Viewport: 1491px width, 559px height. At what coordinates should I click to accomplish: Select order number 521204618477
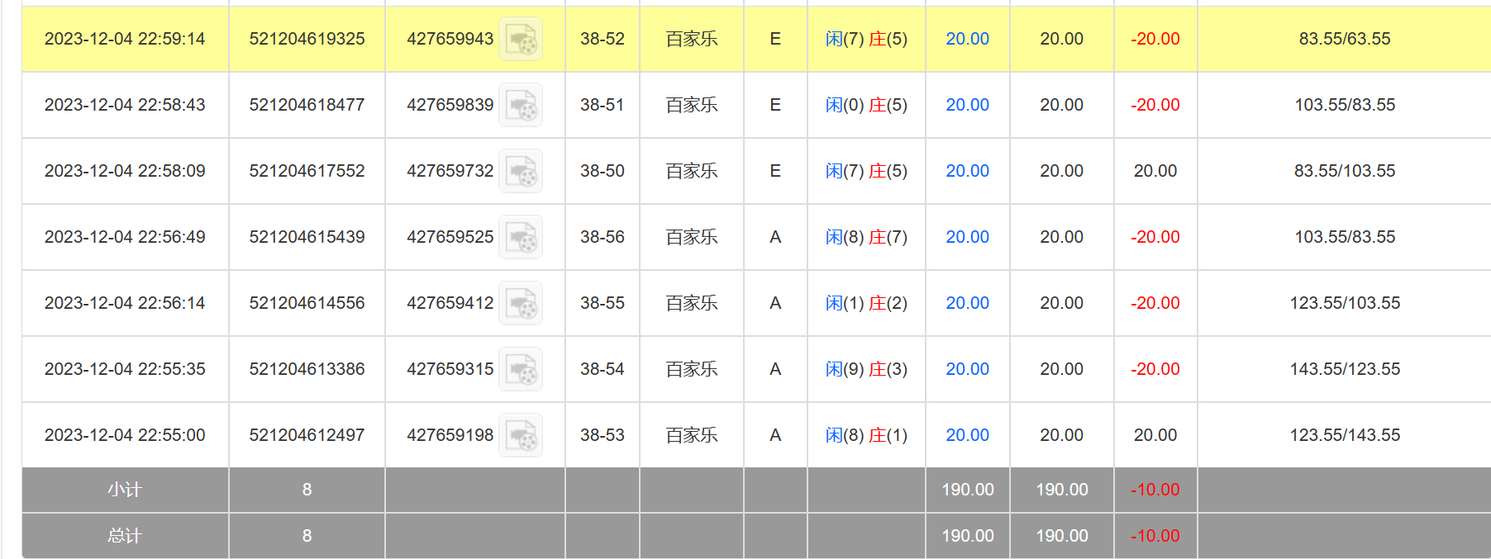[x=307, y=105]
